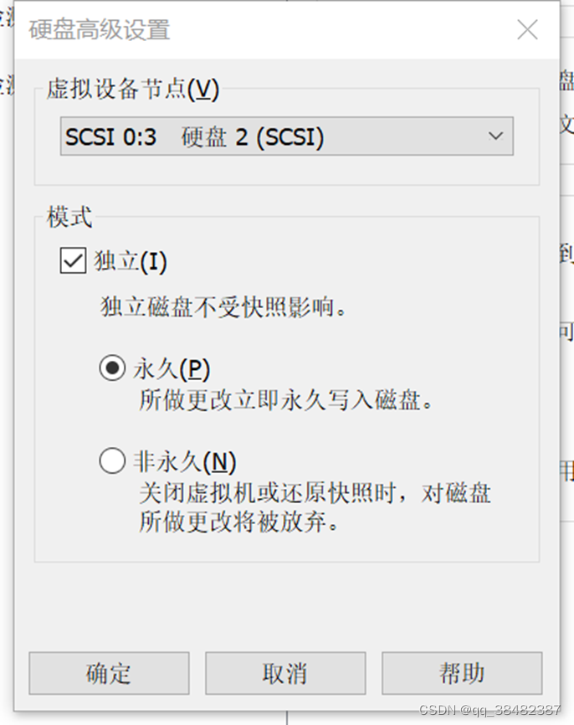This screenshot has height=725, width=574.
Task: Click the X icon in the title bar
Action: (527, 29)
